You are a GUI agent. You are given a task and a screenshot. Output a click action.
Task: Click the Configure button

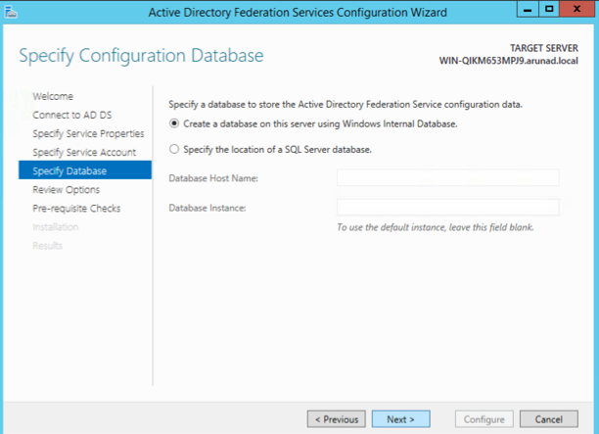pyautogui.click(x=484, y=419)
